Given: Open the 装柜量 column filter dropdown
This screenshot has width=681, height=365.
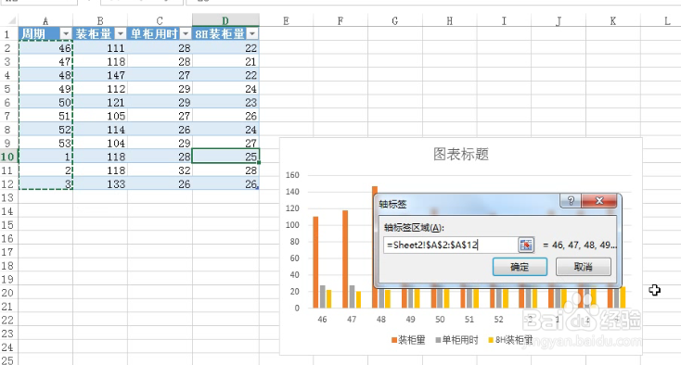Looking at the screenshot, I should pos(121,33).
